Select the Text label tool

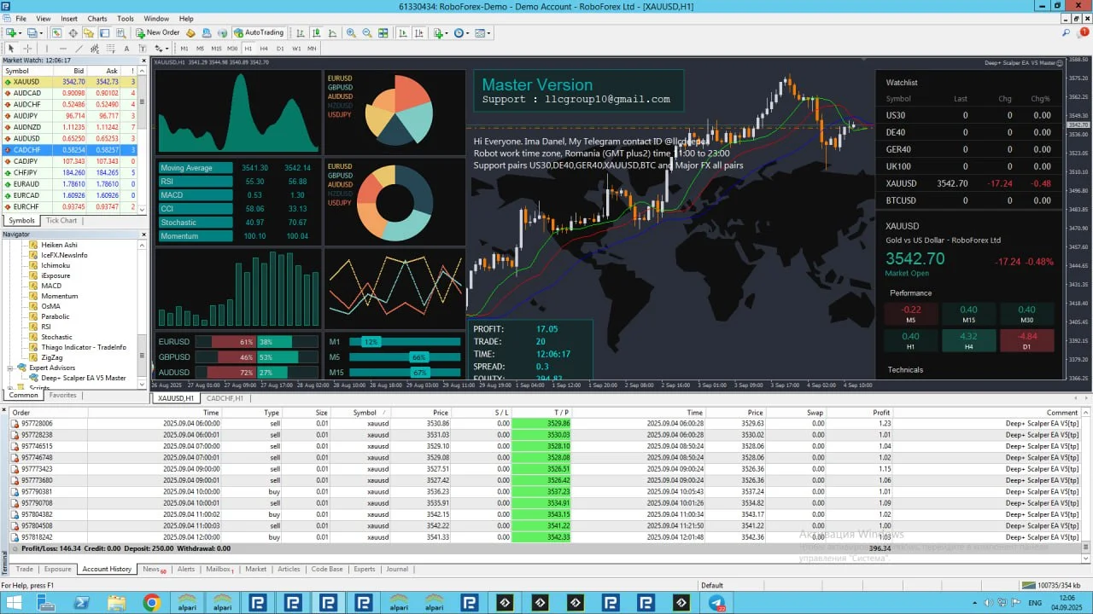coord(127,49)
